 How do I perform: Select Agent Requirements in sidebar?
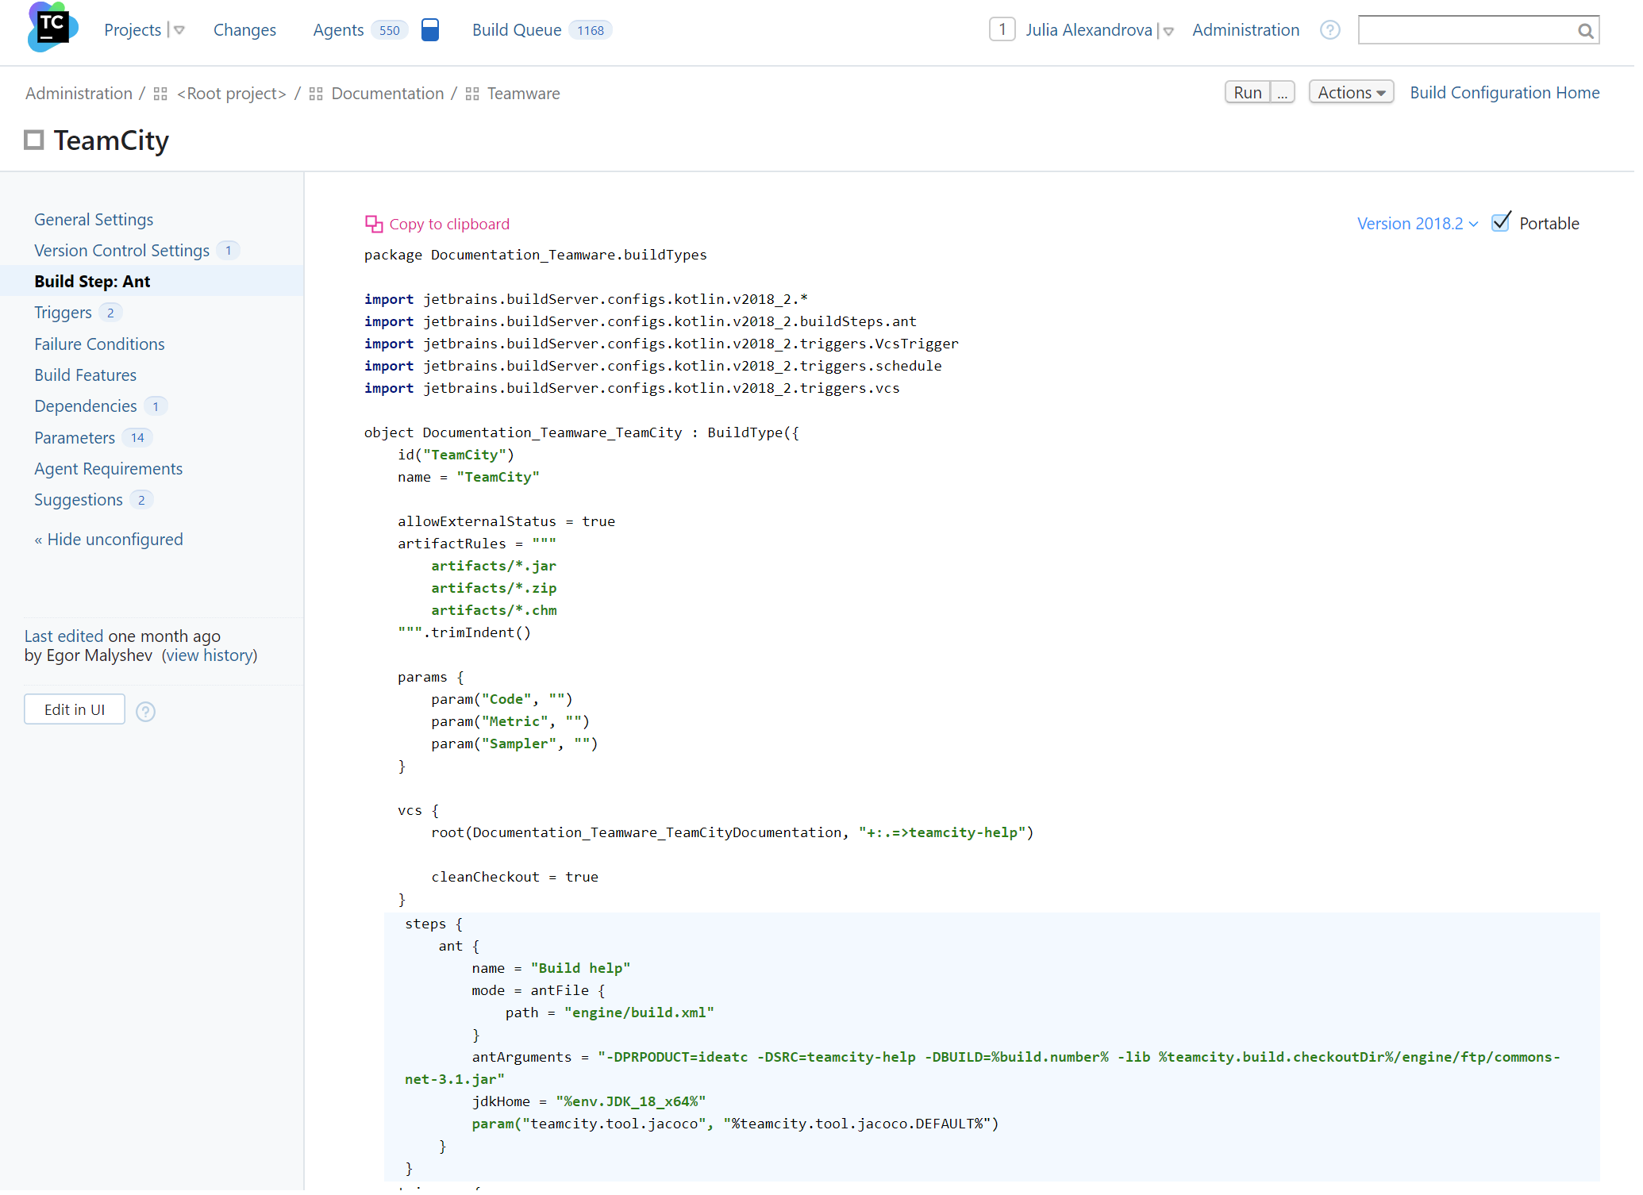(x=109, y=471)
